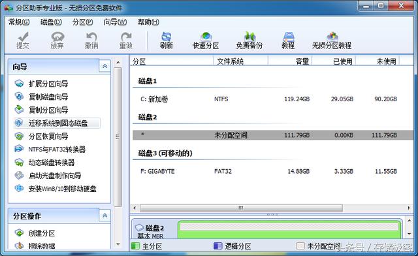Click the 磁盘1 group heading
418x256 pixels.
(x=148, y=81)
